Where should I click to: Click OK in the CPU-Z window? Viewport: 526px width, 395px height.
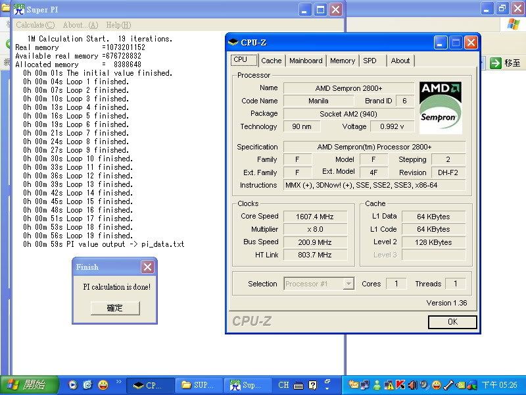(x=452, y=322)
